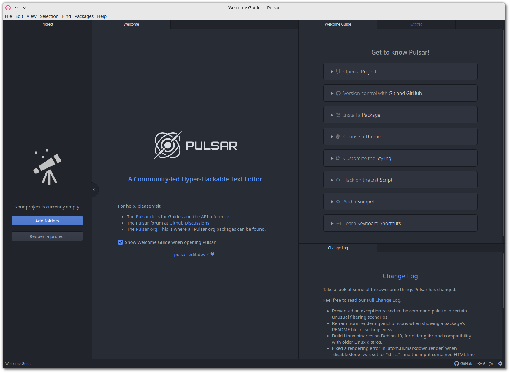Collapse the Project dock with the chevron
Viewport: 510px width, 373px height.
point(94,190)
